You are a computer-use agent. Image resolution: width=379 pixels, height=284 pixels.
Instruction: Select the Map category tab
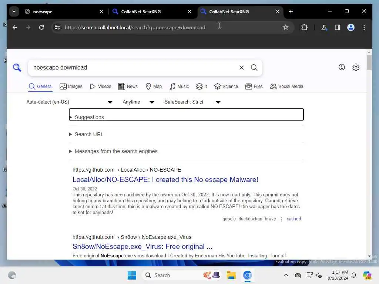click(x=154, y=87)
